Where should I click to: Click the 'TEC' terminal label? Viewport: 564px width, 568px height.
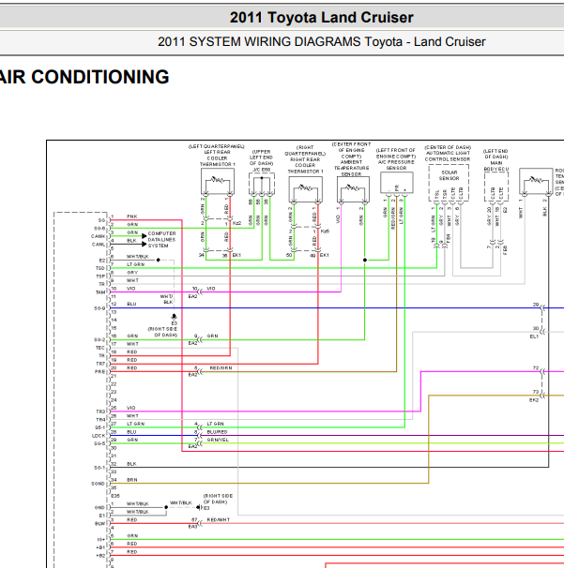click(100, 348)
